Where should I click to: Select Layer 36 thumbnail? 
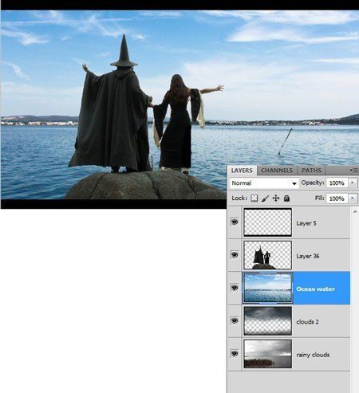(268, 255)
